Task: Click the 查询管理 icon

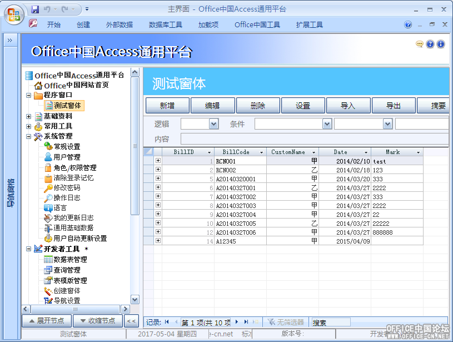Action: point(48,270)
